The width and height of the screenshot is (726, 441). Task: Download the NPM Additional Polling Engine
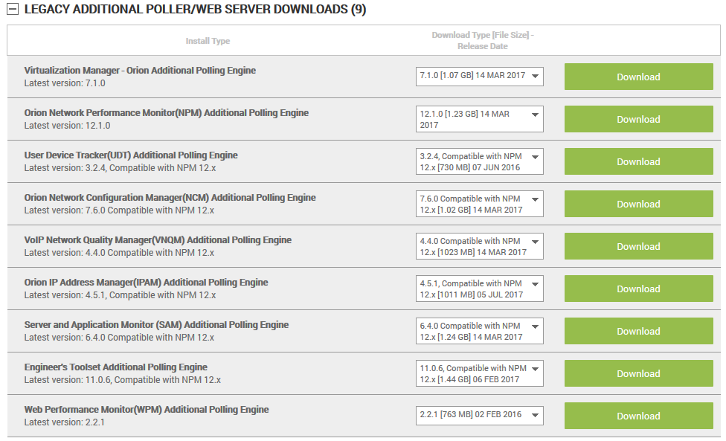pos(638,118)
